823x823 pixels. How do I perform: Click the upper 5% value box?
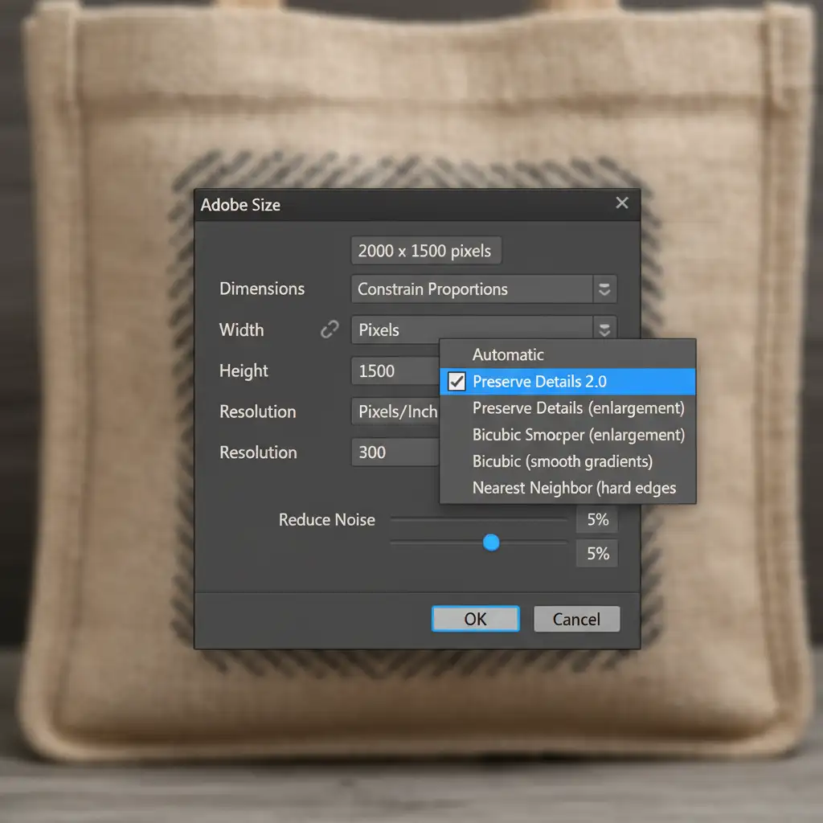click(x=597, y=520)
